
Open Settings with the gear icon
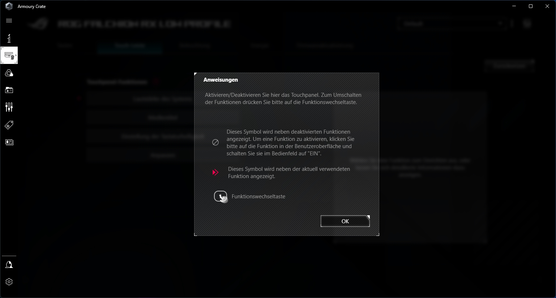coord(9,282)
